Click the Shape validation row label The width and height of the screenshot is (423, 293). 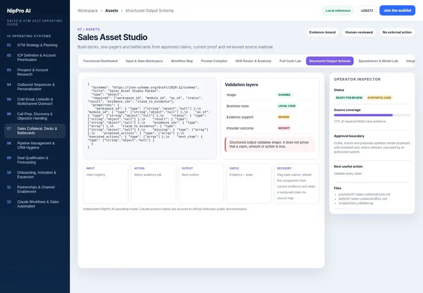click(231, 95)
